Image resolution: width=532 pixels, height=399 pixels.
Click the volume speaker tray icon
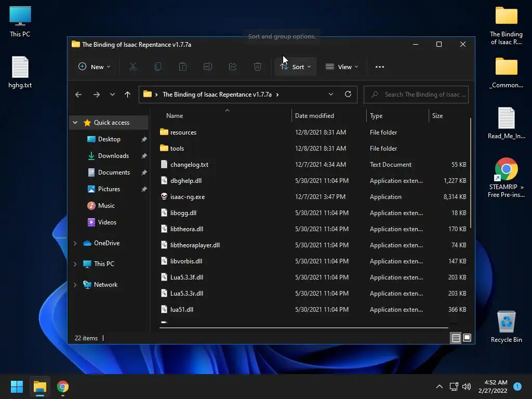(x=467, y=387)
